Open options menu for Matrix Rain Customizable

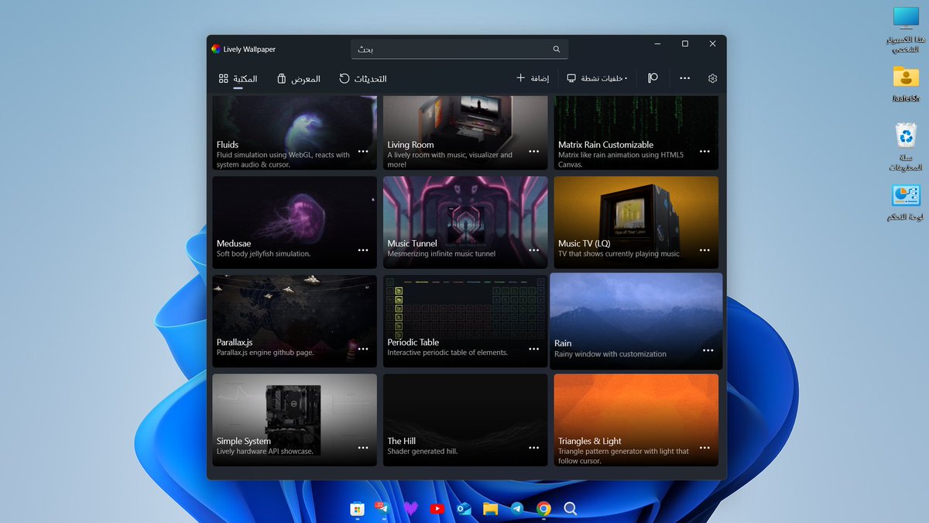704,151
